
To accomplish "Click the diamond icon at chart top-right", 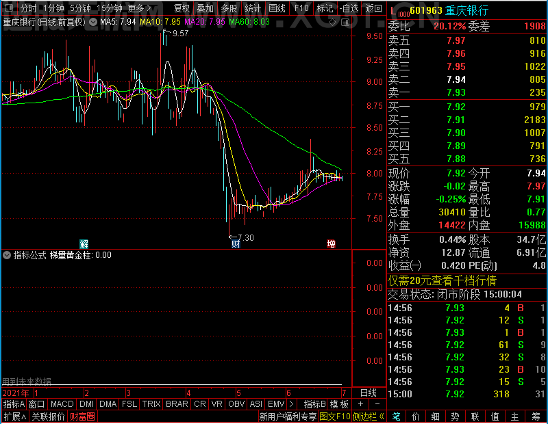I will [332, 23].
